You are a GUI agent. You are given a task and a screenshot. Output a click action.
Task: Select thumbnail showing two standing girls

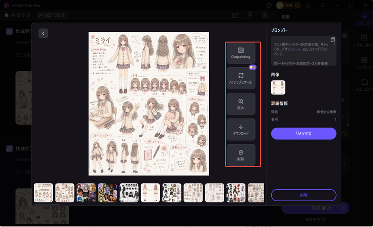pyautogui.click(x=150, y=193)
